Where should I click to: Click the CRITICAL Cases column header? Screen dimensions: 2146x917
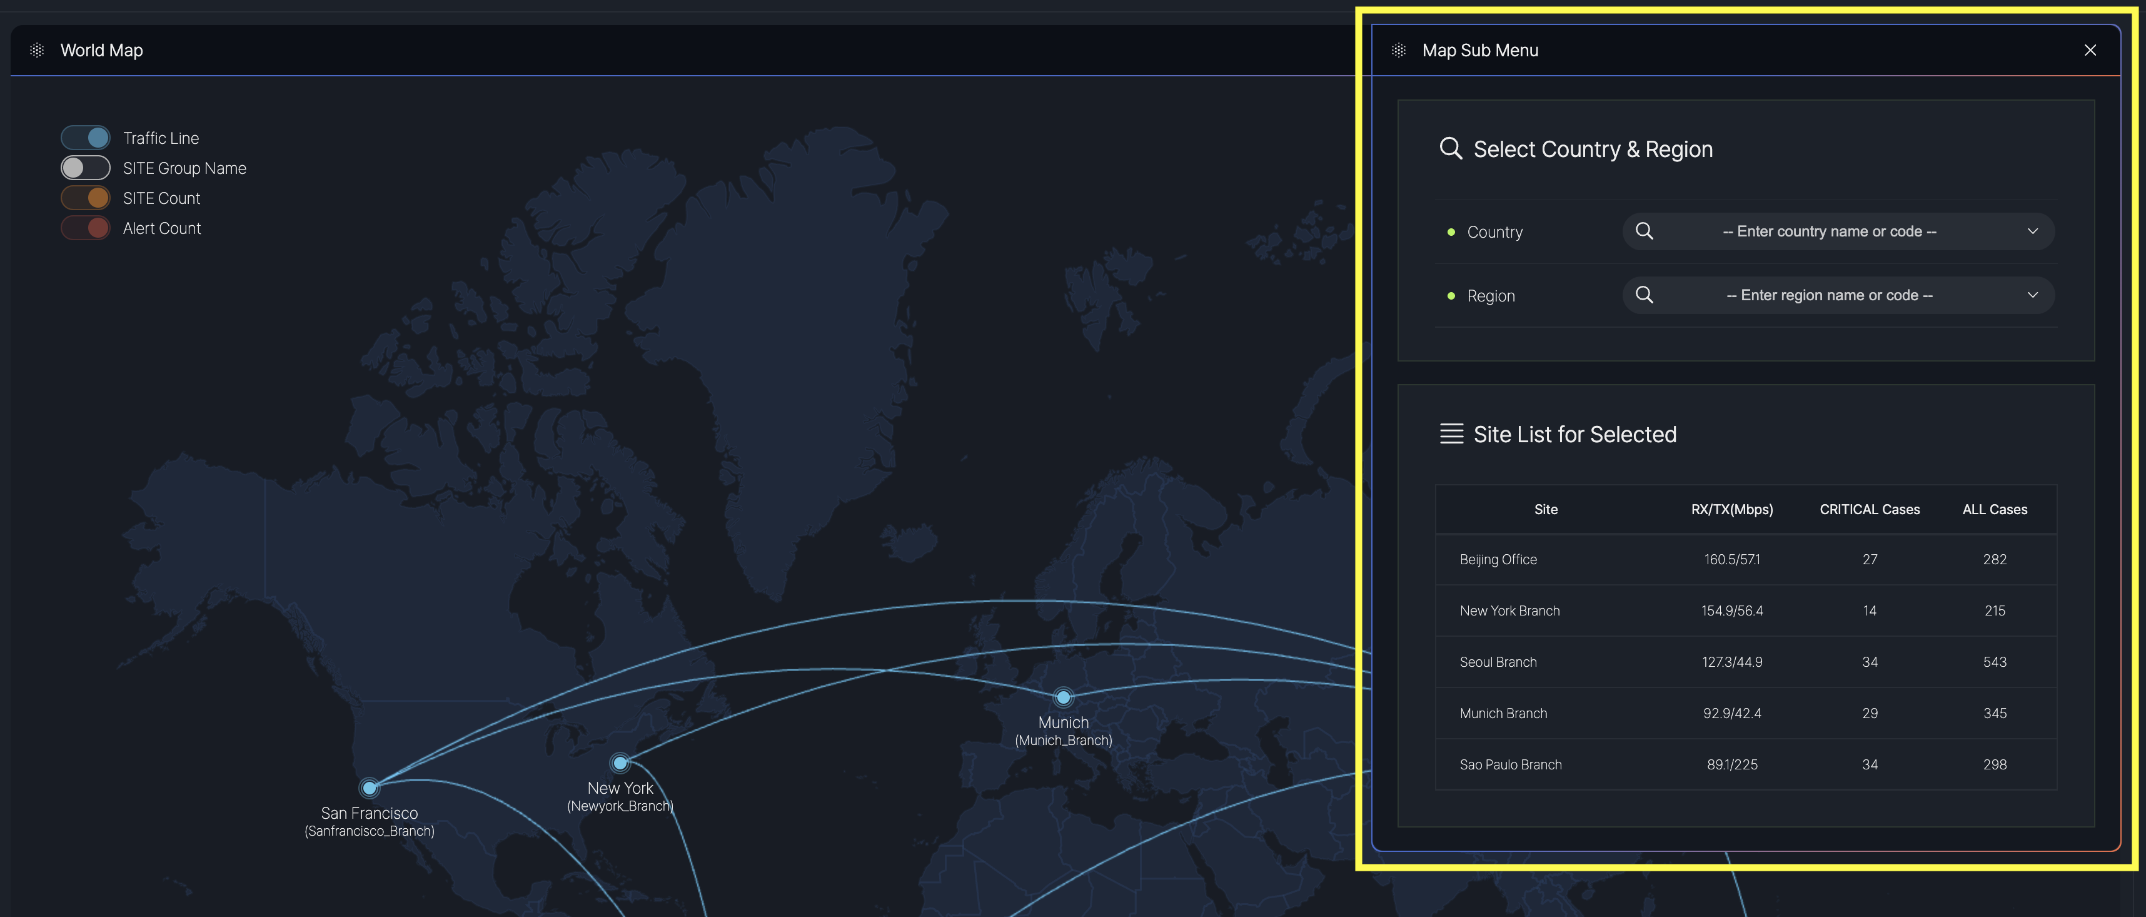click(x=1868, y=509)
